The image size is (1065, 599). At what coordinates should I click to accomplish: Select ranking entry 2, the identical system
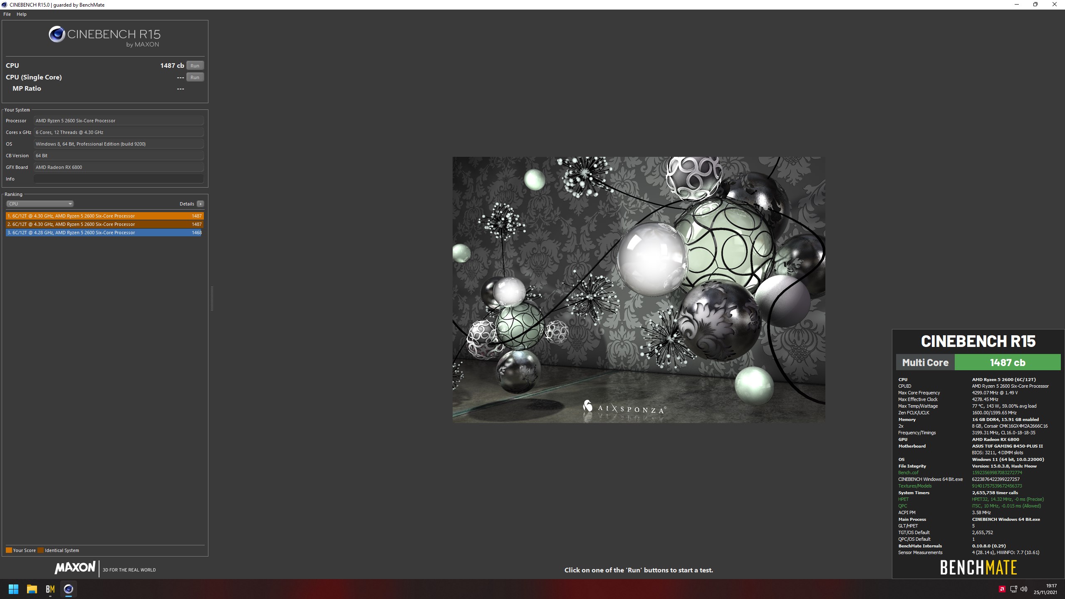(105, 224)
